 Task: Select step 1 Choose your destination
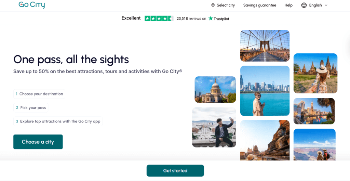tap(39, 94)
